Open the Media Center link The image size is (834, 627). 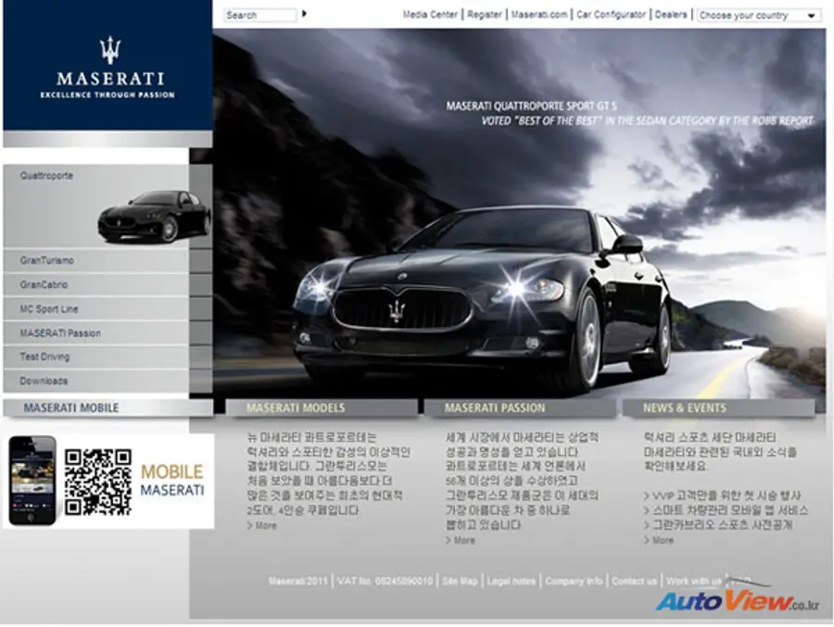430,15
